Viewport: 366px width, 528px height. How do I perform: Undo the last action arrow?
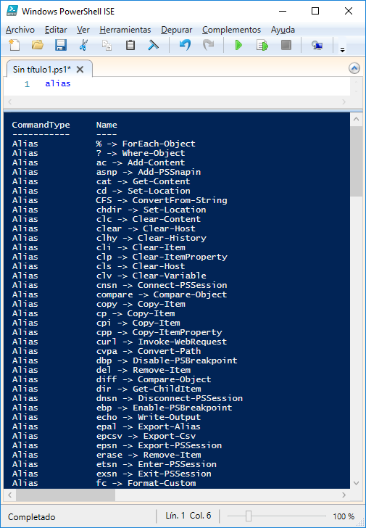pyautogui.click(x=185, y=45)
